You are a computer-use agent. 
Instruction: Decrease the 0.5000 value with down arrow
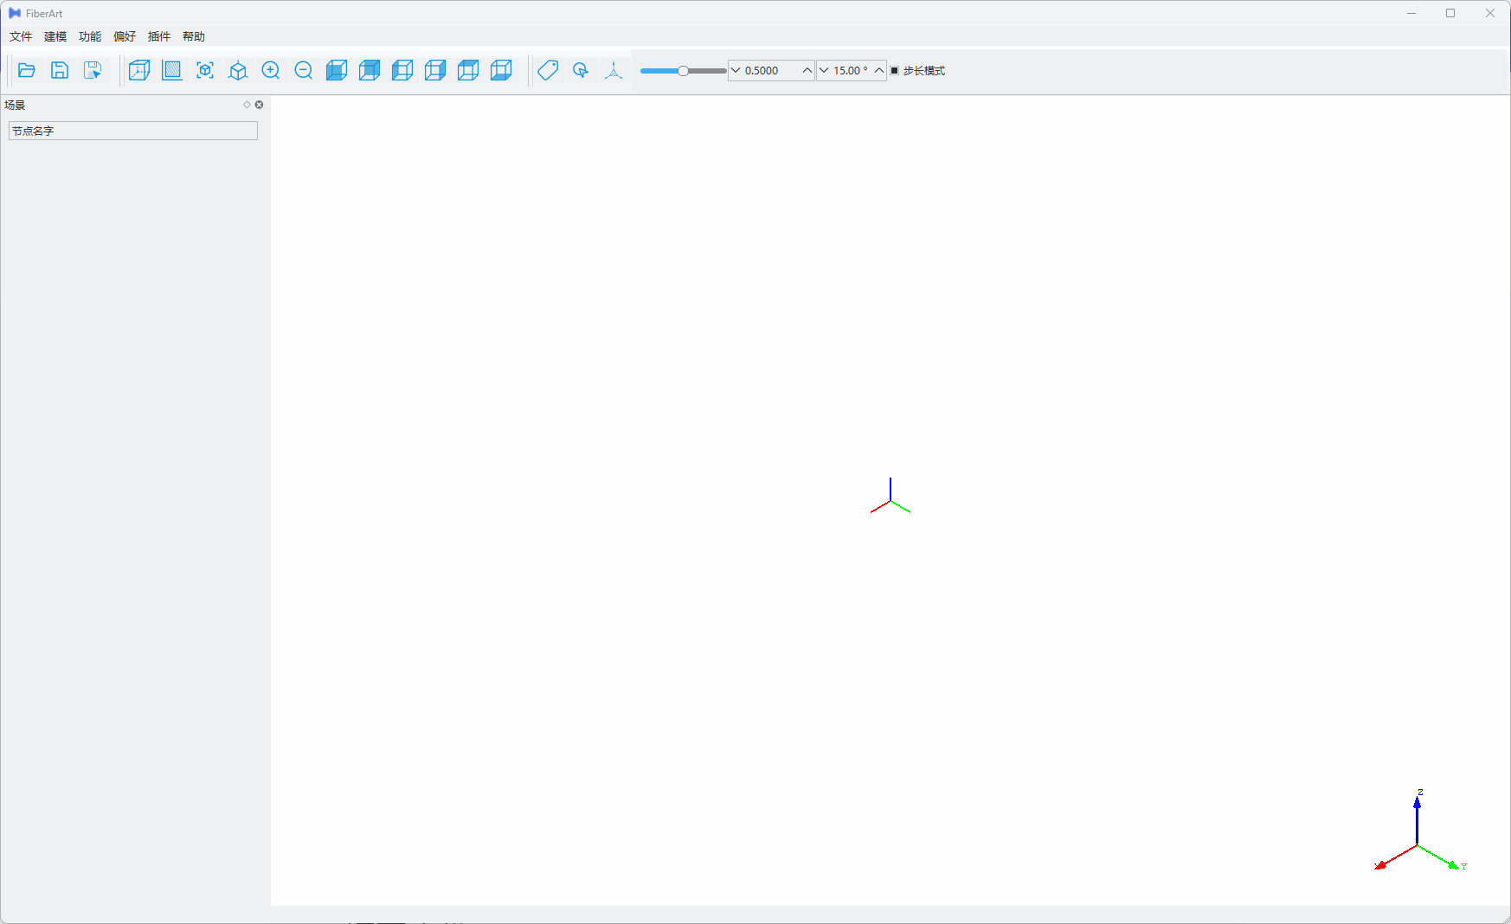(x=736, y=71)
